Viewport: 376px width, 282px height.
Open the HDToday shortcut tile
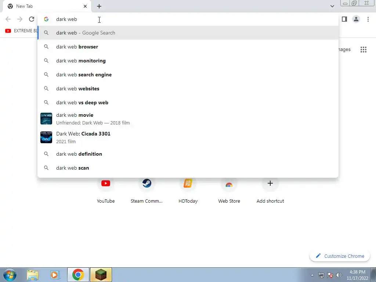pyautogui.click(x=188, y=191)
